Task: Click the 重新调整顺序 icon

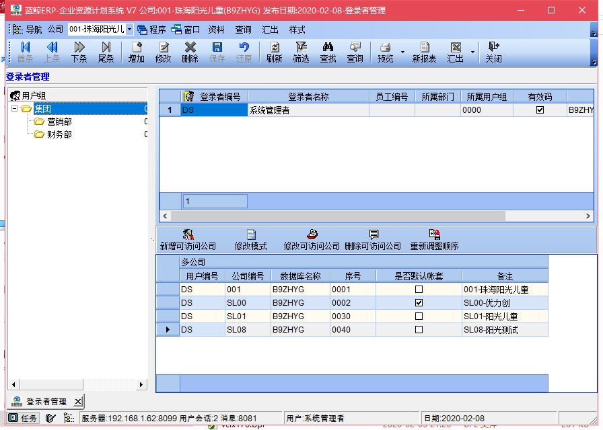Action: (434, 235)
